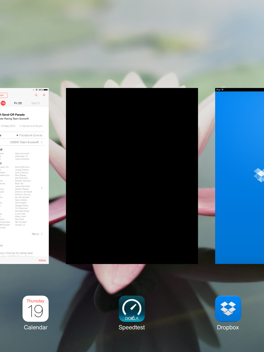264x352 pixels.
Task: Tap the search icon in Calendar preview
Action: pyautogui.click(x=36, y=95)
